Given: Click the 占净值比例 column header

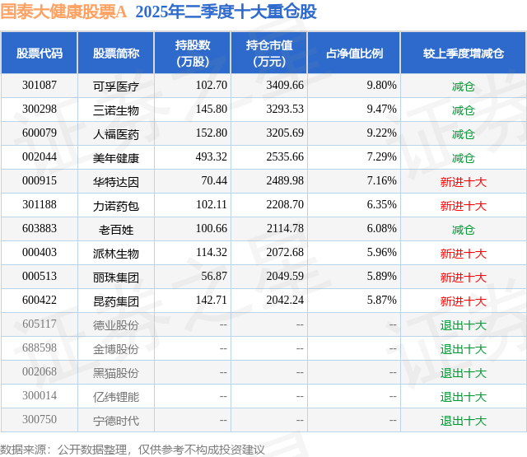Looking at the screenshot, I should (x=354, y=53).
